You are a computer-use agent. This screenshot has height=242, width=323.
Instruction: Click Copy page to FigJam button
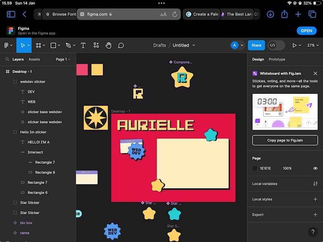(285, 140)
